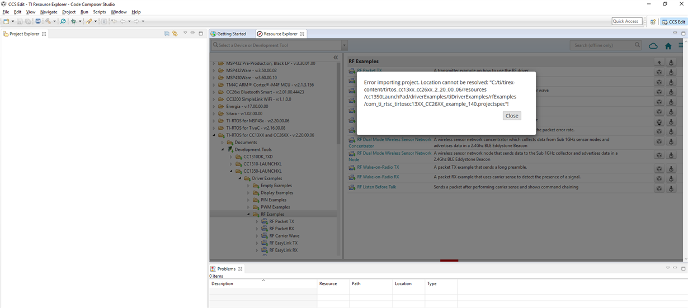Open the RF Wake-on-Radio RX link
This screenshot has width=688, height=308.
tap(378, 177)
